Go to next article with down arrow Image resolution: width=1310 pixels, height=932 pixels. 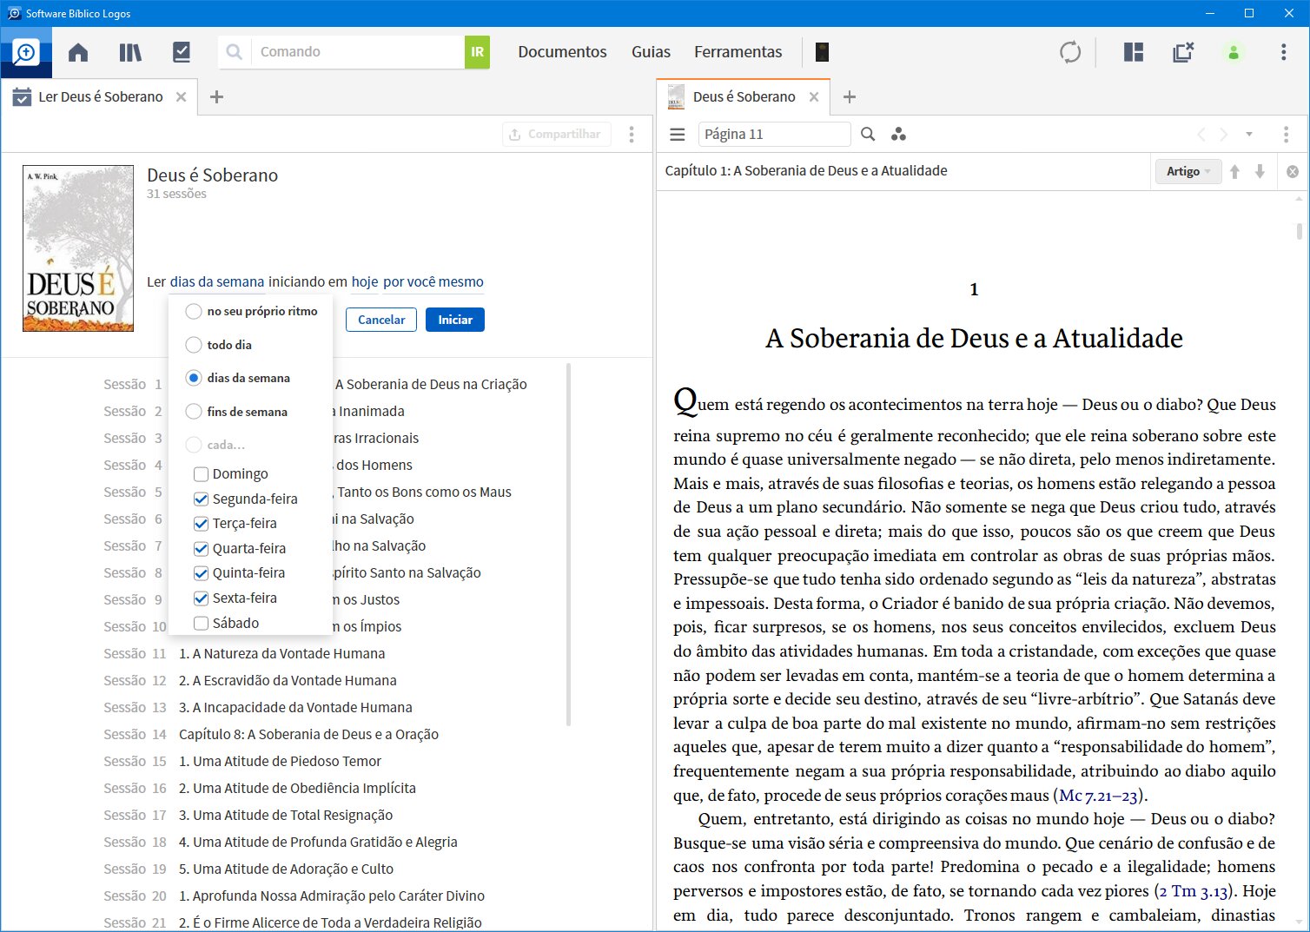(1260, 171)
